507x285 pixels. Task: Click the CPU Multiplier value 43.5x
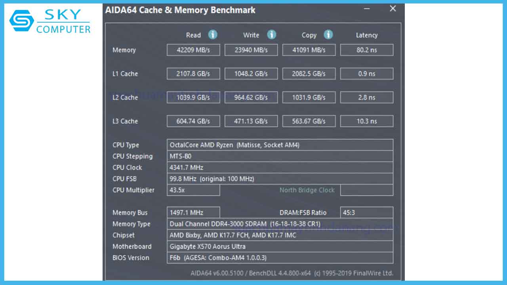tap(193, 190)
